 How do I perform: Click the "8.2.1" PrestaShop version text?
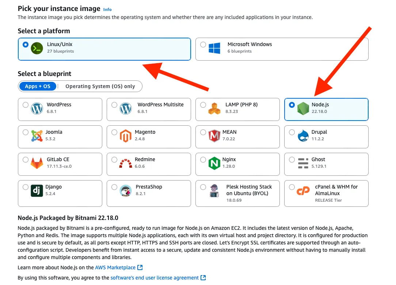[x=140, y=194]
